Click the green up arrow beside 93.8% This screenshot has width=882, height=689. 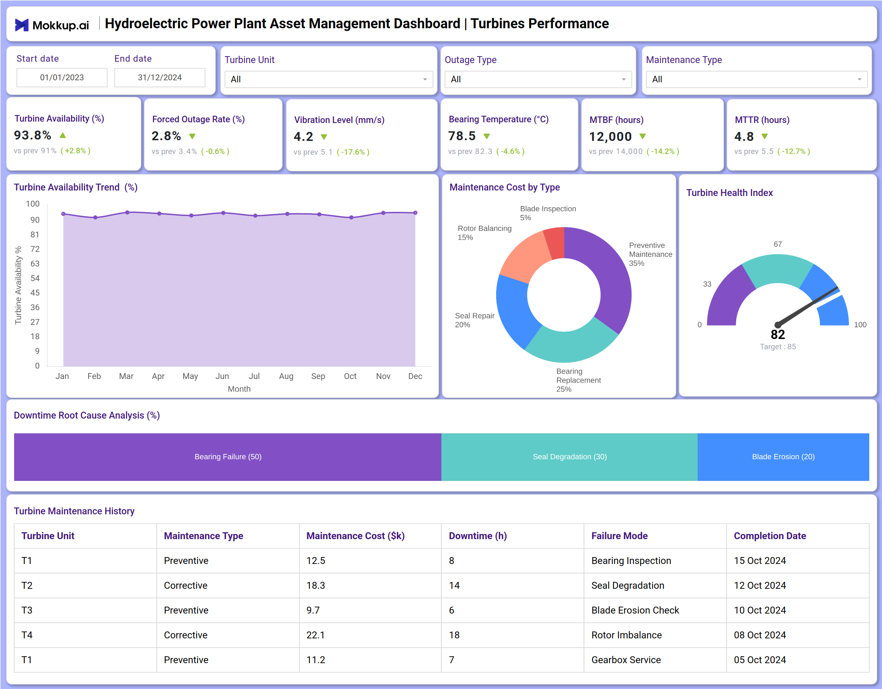coord(63,135)
